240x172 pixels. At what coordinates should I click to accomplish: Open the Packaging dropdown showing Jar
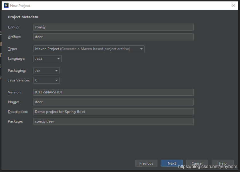click(47, 71)
